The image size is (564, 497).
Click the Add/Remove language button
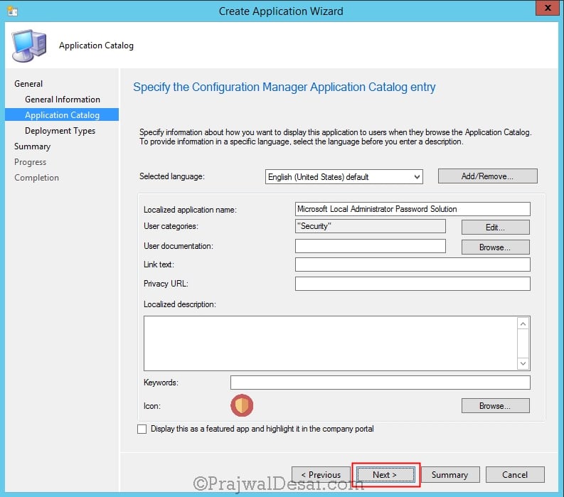point(487,176)
